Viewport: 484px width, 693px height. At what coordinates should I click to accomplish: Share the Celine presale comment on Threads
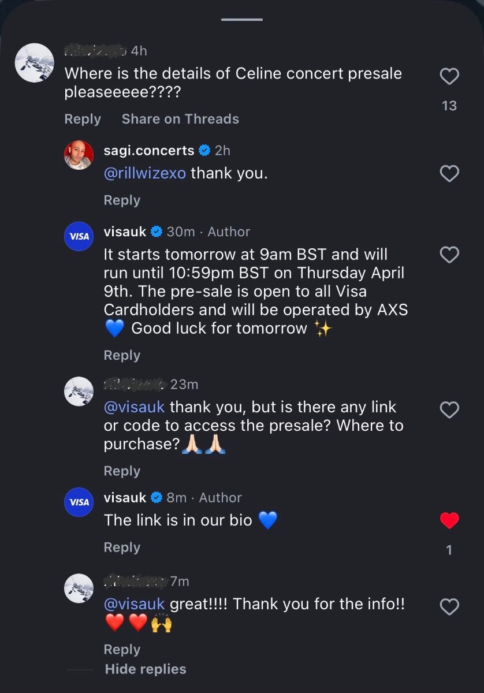(180, 119)
